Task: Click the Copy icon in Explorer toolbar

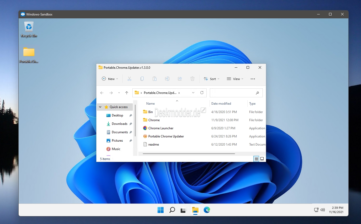Action: 142,79
